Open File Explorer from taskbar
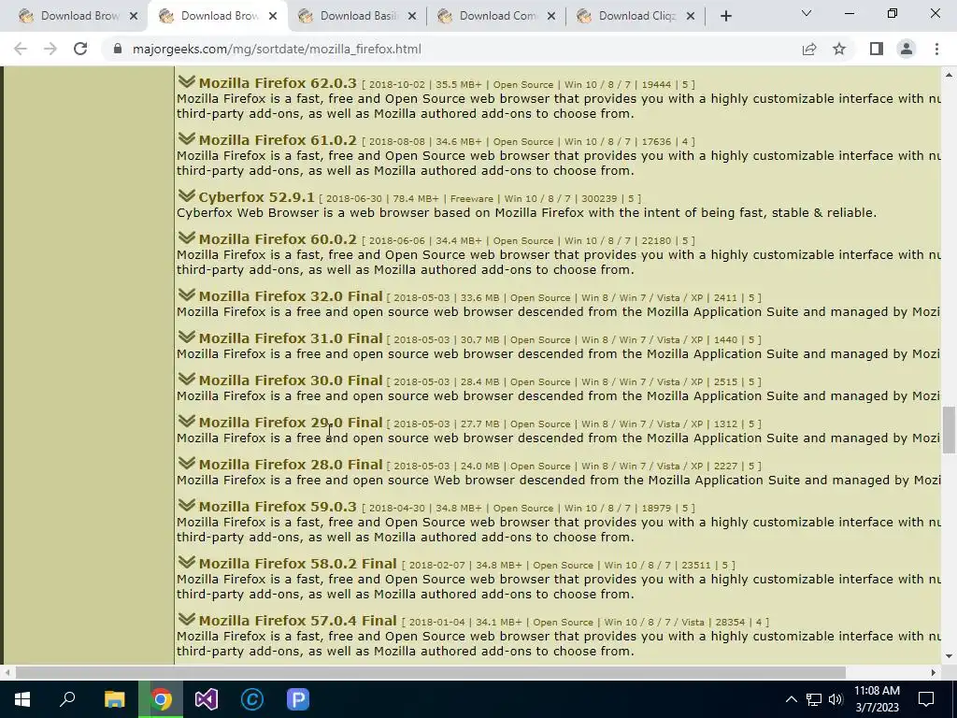 (x=114, y=699)
